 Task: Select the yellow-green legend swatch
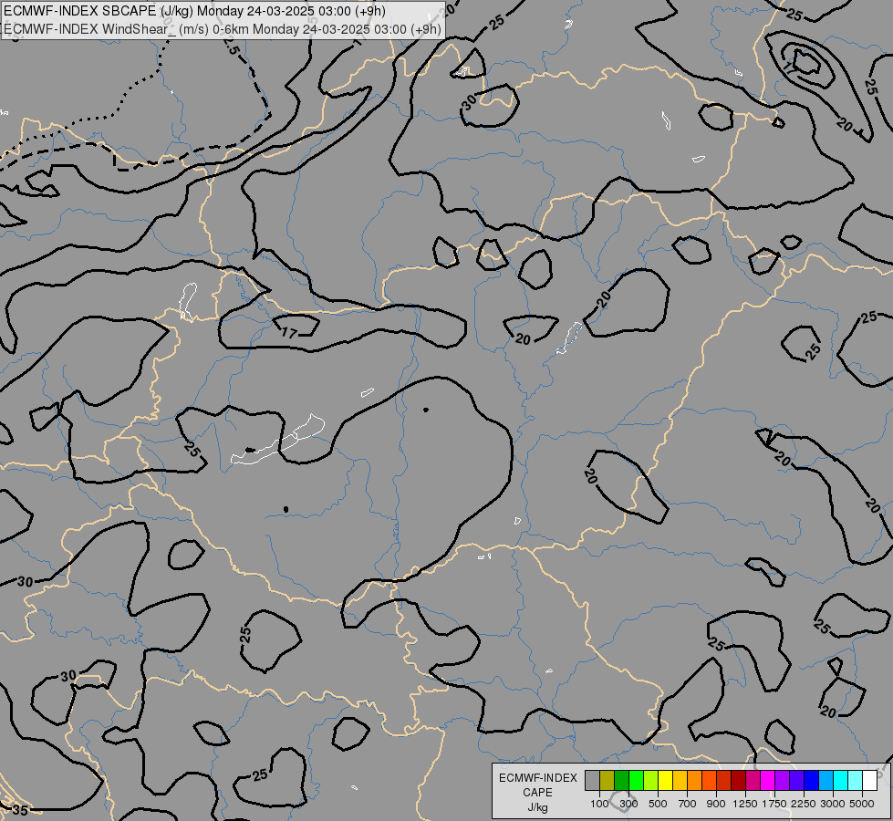[x=651, y=780]
